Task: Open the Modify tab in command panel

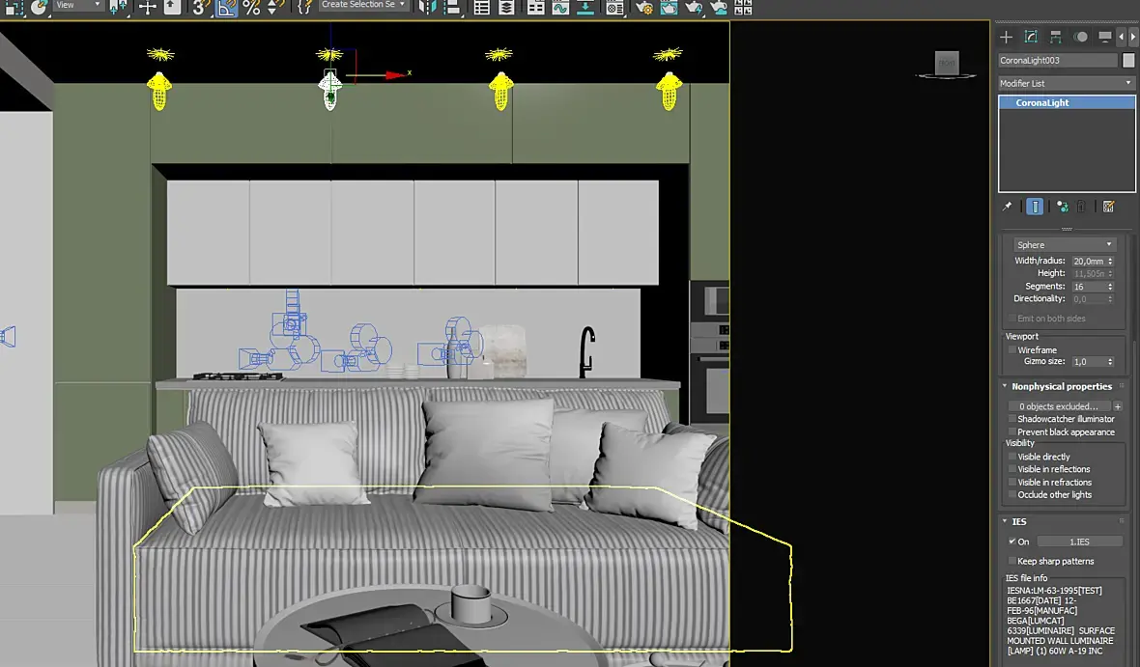Action: tap(1031, 37)
